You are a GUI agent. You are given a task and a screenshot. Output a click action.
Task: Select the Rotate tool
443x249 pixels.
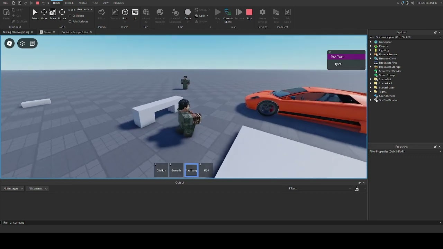(x=62, y=14)
